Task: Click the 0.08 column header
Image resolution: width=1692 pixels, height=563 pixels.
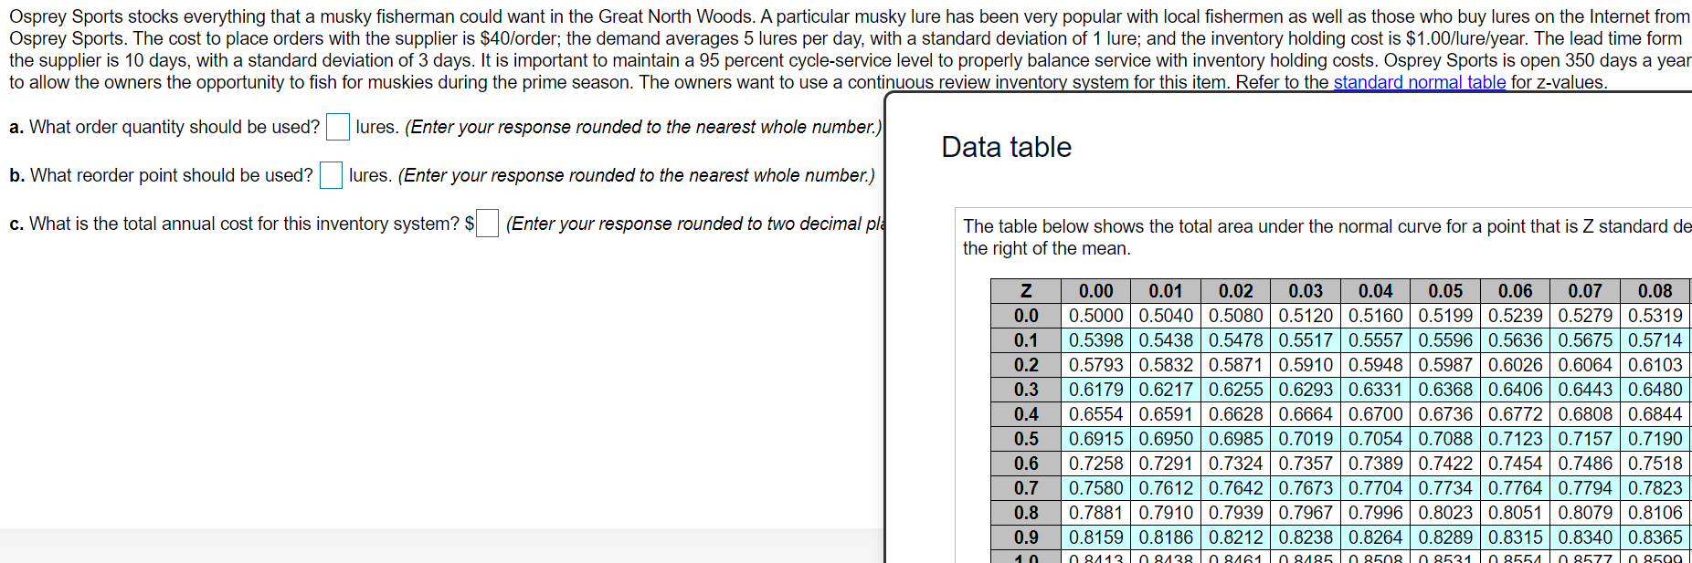Action: pos(1655,291)
